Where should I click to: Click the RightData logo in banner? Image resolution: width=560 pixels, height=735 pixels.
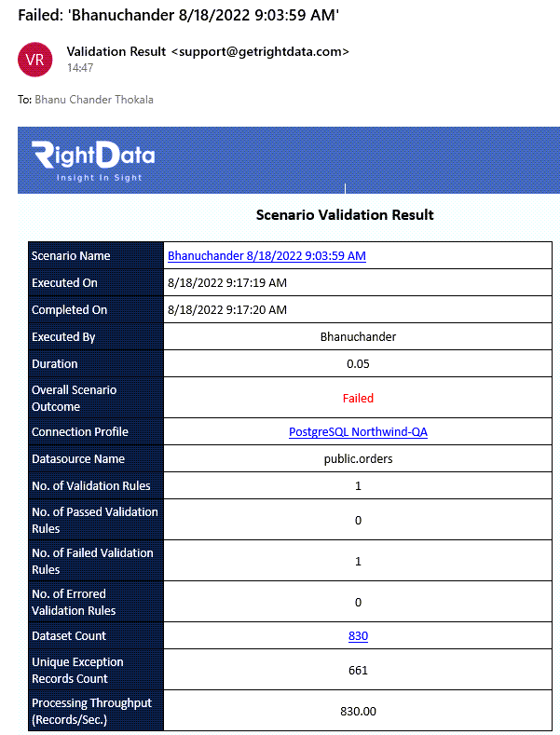click(93, 160)
